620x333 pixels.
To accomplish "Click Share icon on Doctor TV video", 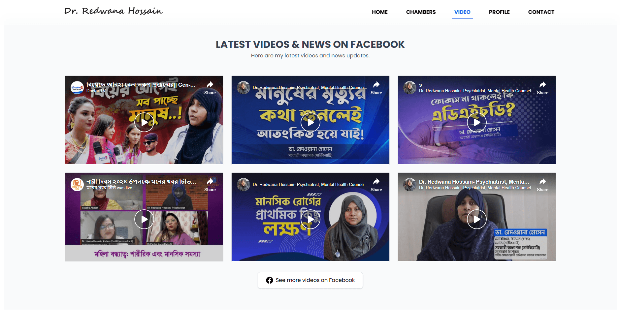I will 210,88.
